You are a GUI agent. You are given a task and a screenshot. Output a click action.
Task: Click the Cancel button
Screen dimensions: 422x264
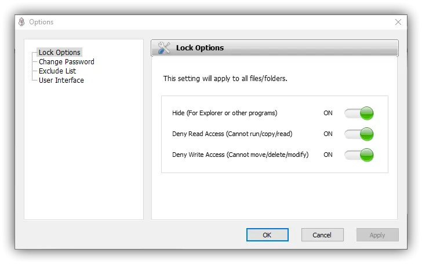click(x=322, y=235)
